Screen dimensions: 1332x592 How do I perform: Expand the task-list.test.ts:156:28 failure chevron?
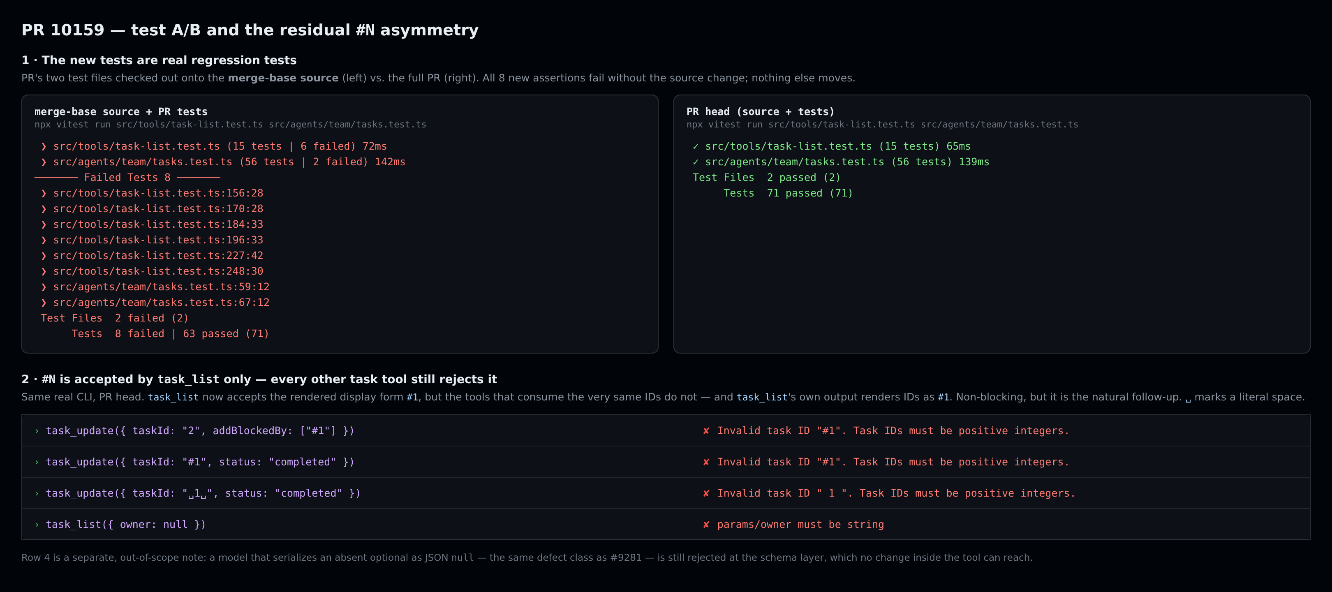44,193
